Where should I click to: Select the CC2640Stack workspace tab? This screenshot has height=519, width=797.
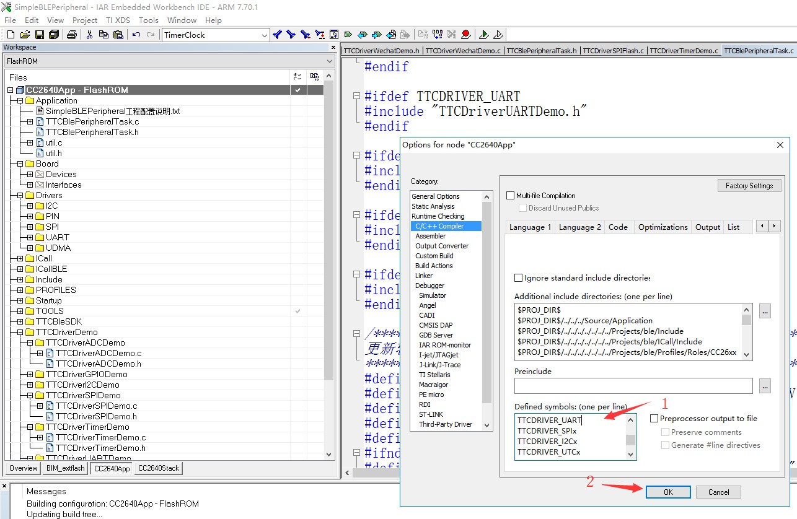click(x=158, y=468)
